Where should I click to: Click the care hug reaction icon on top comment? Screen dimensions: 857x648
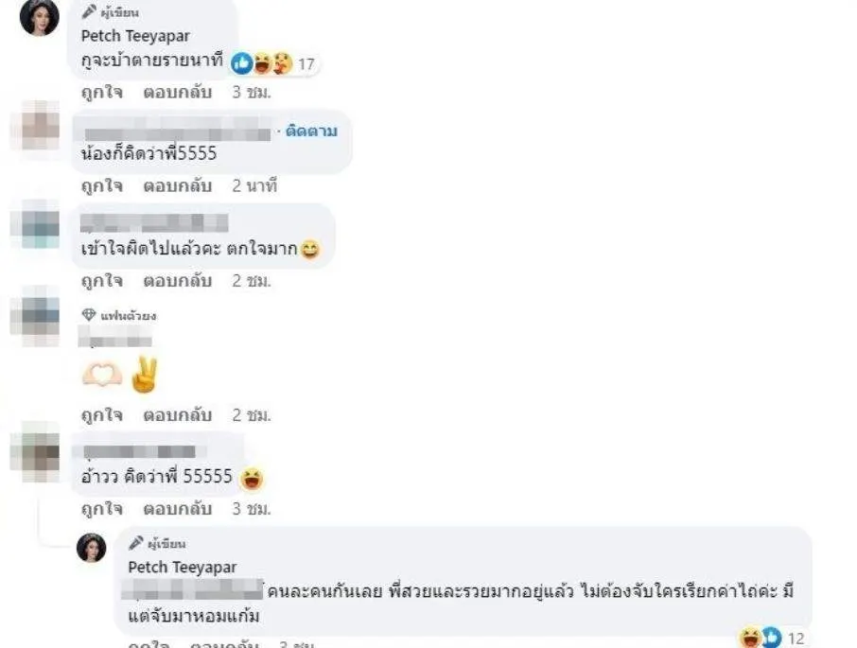click(x=283, y=63)
